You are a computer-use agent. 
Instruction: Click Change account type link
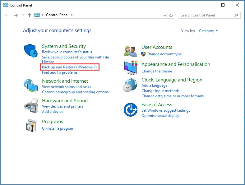[164, 54]
